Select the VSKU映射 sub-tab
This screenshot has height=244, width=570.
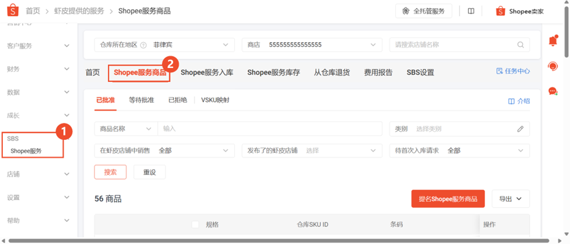point(215,100)
